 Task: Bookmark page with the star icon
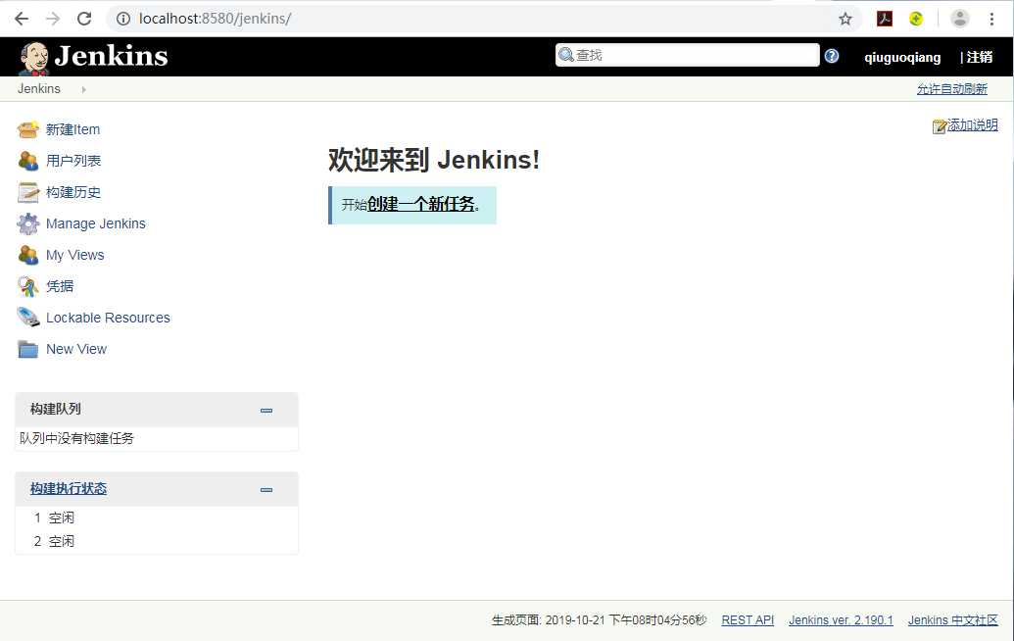845,19
